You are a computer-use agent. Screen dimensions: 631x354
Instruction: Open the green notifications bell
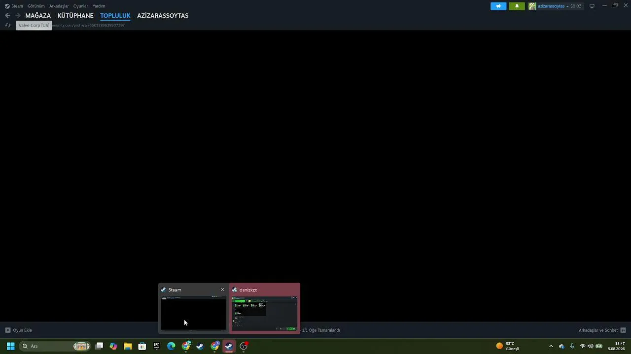517,6
